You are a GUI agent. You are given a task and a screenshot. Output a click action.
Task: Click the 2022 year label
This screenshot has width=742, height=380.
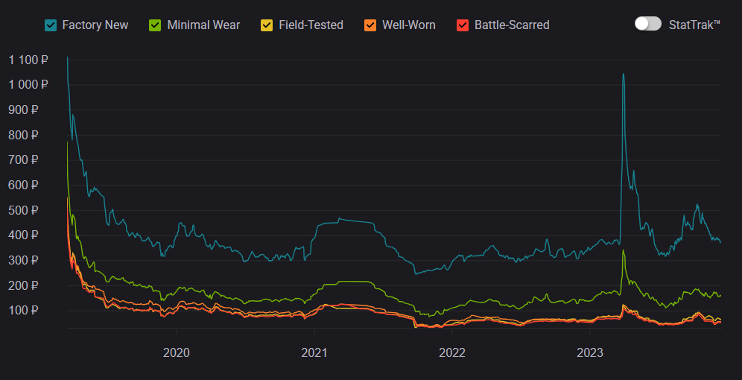point(451,352)
